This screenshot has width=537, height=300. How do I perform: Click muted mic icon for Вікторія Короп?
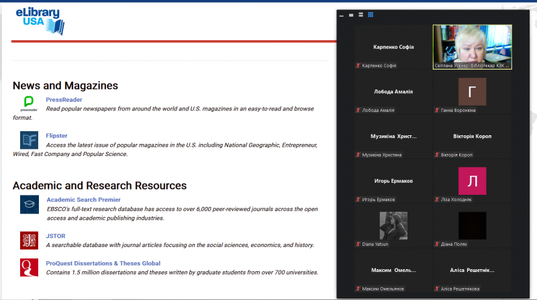[437, 155]
